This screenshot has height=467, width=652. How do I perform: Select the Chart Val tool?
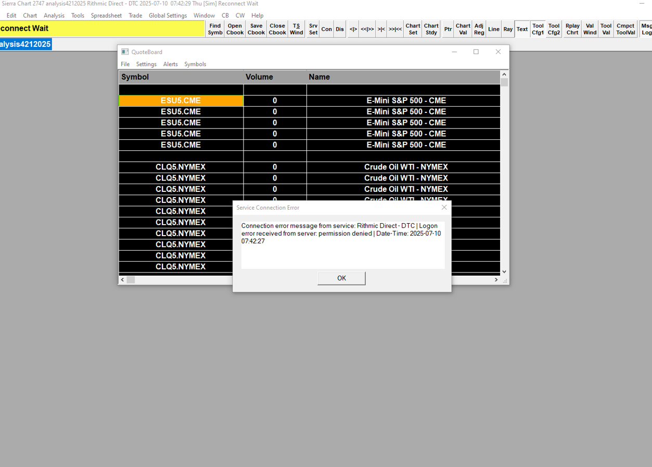[x=463, y=29]
